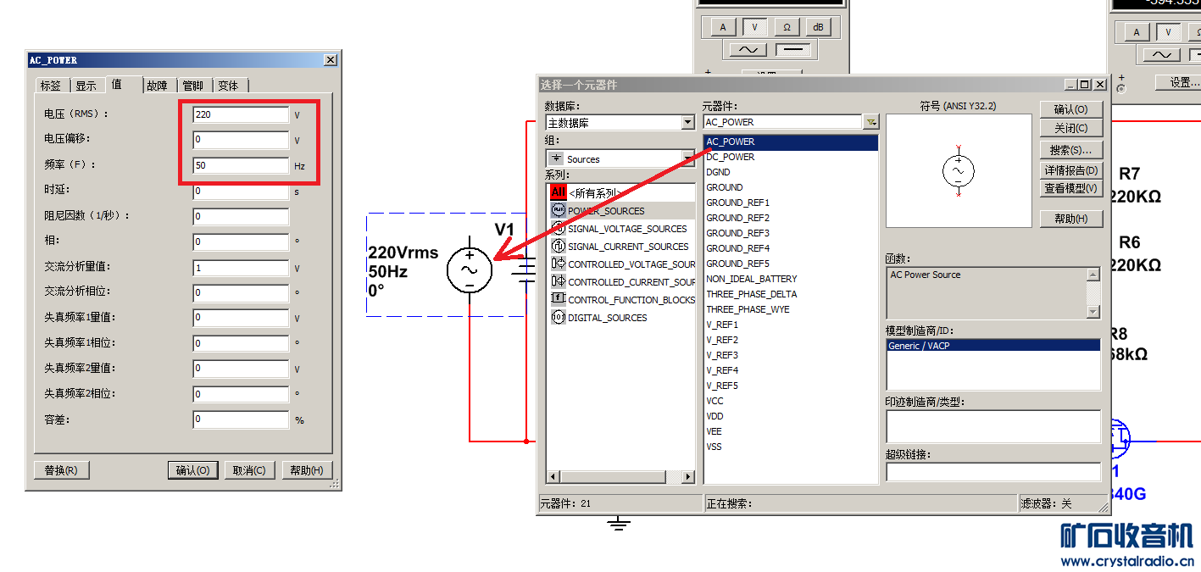The width and height of the screenshot is (1201, 572).
Task: Click the 元器件 component name field
Action: (x=782, y=122)
